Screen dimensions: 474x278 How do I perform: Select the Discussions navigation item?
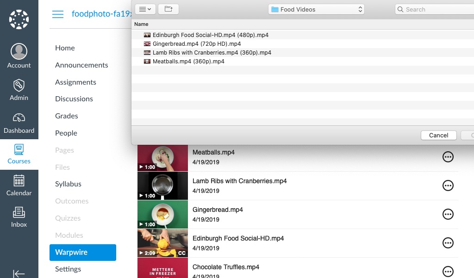tap(74, 99)
